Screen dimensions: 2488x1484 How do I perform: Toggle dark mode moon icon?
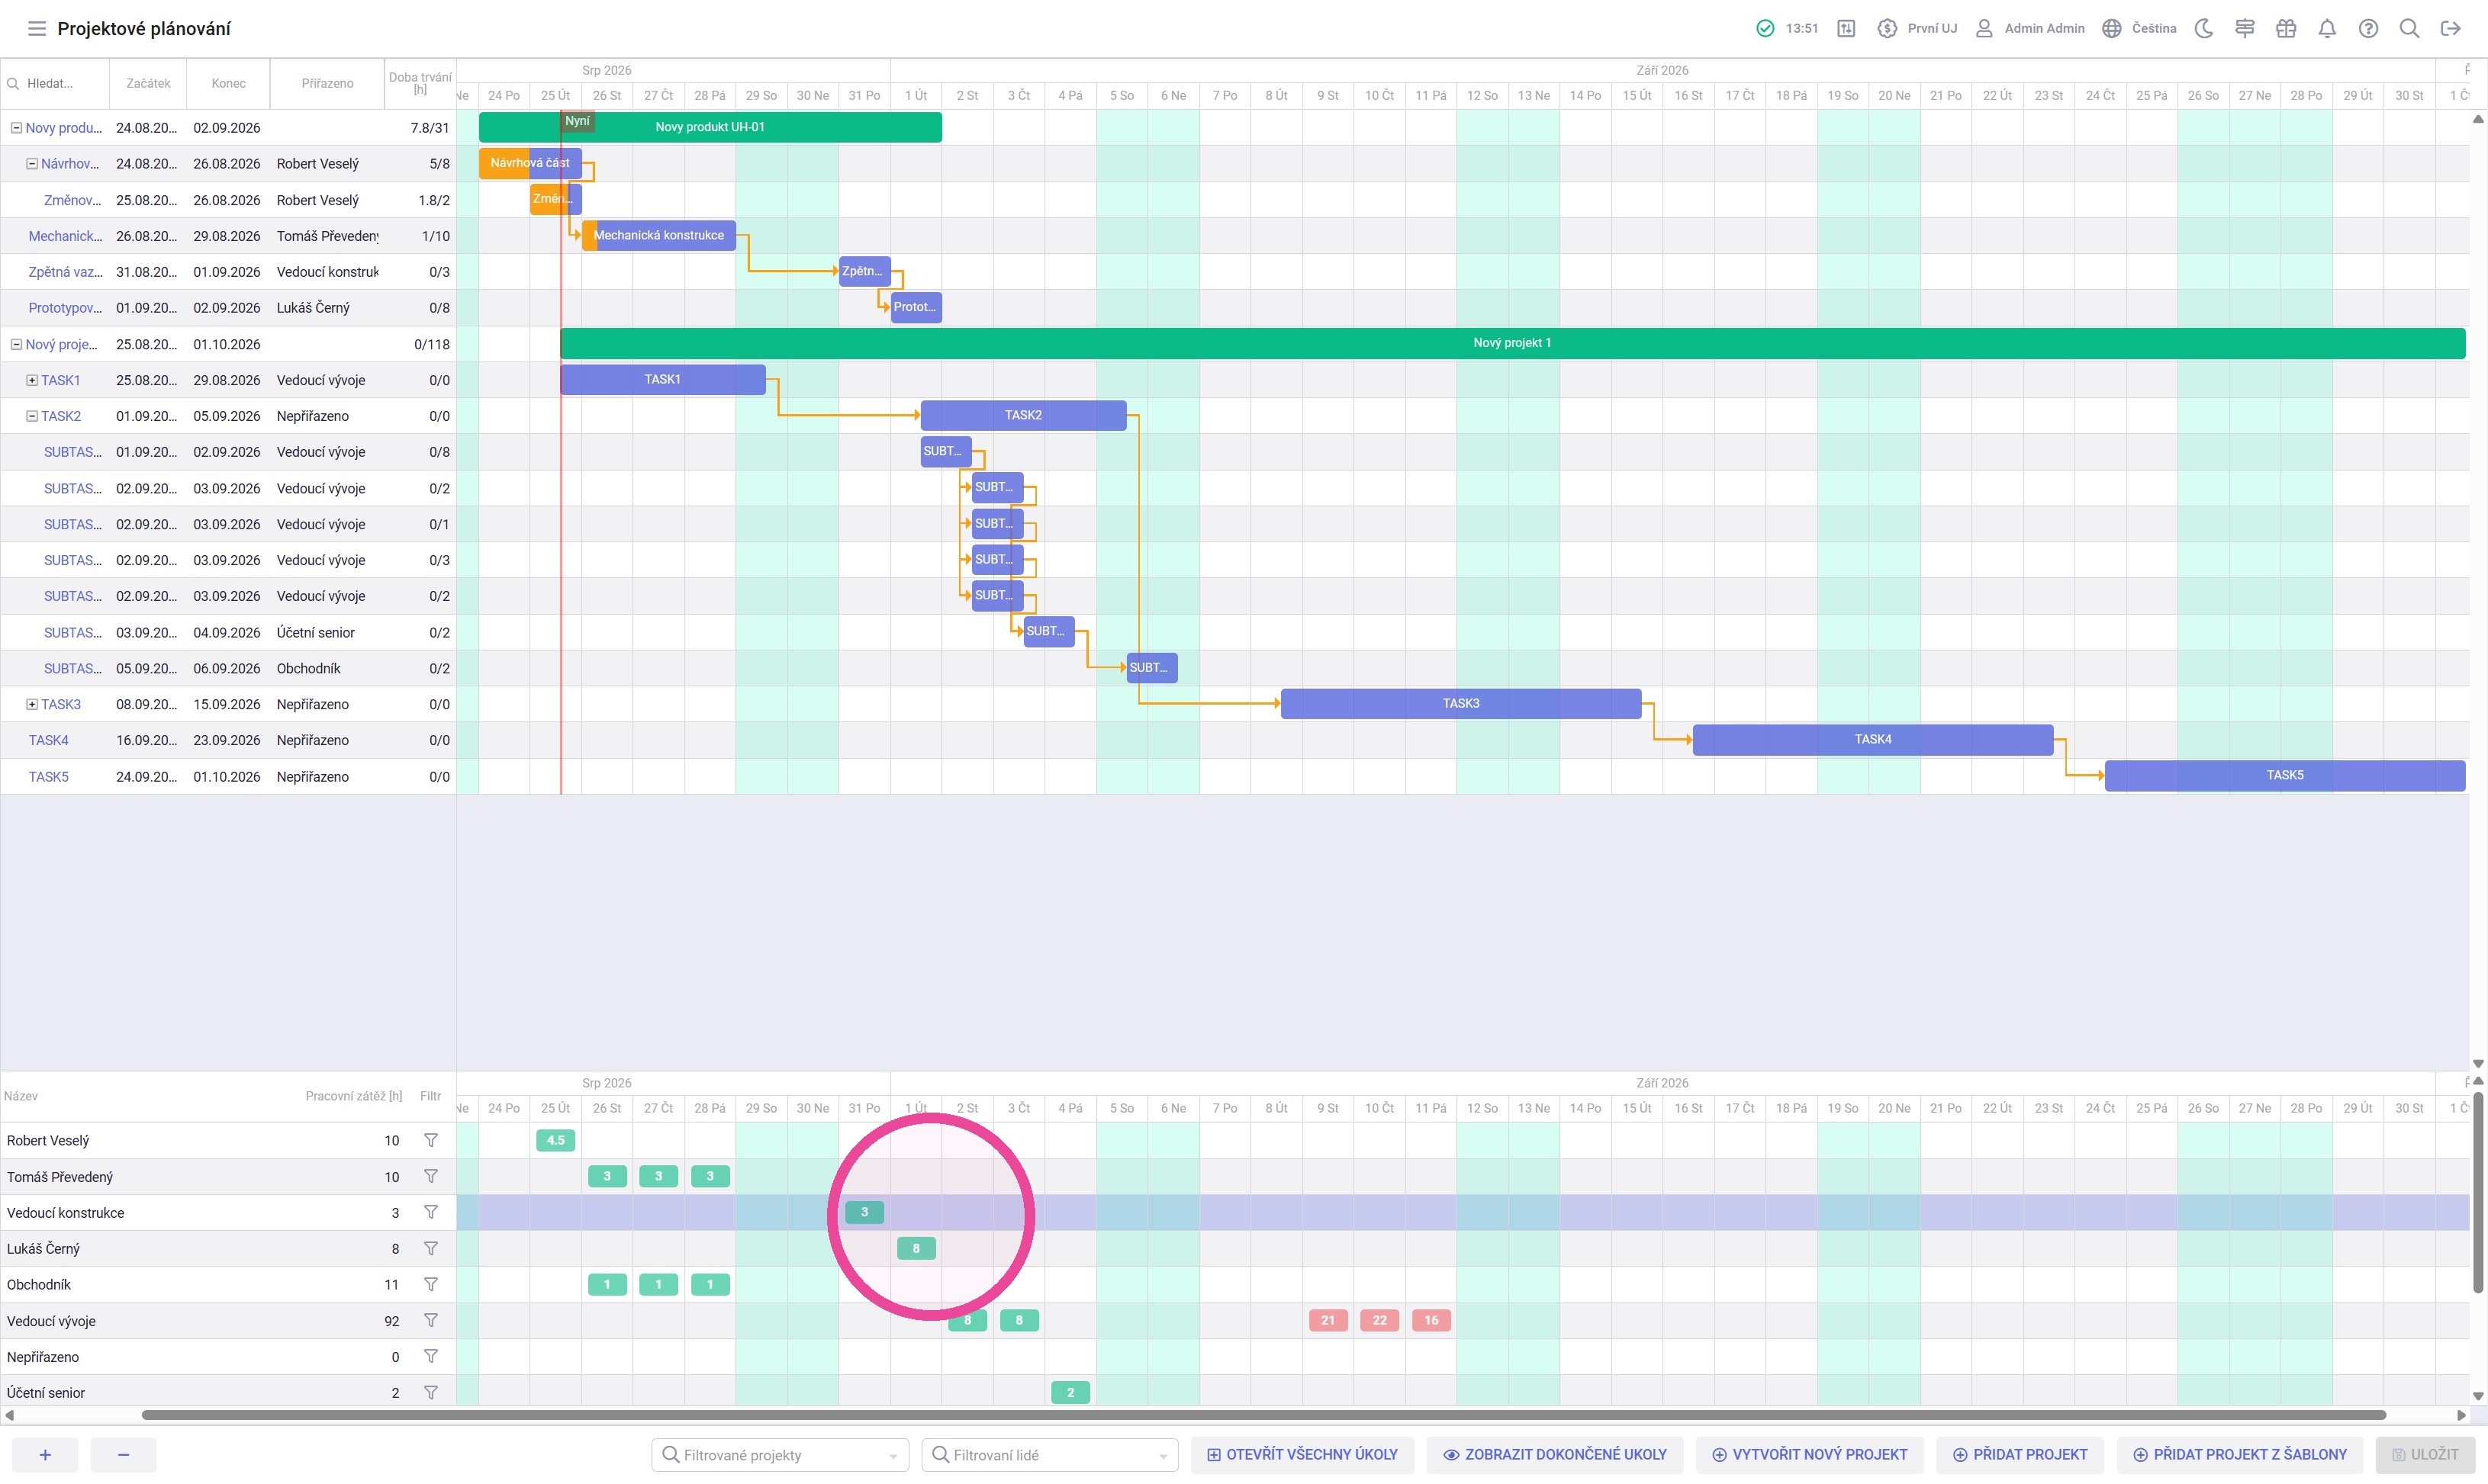2204,28
